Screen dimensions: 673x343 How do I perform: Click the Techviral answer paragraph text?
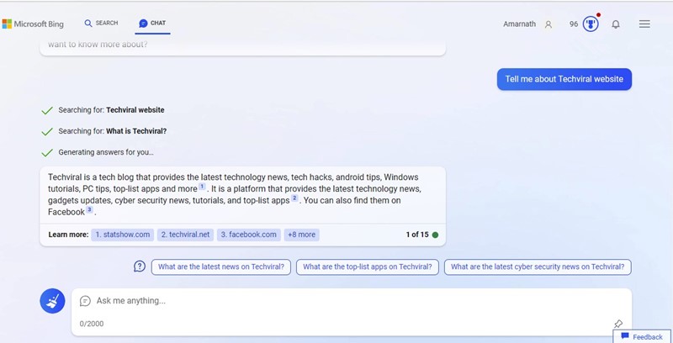pos(235,194)
